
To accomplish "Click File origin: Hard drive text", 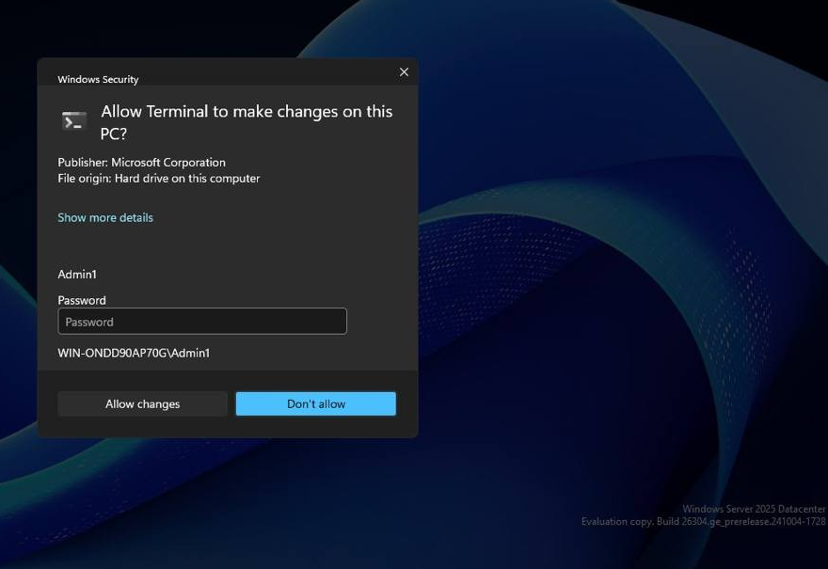I will click(158, 179).
